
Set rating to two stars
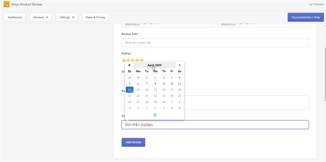click(x=128, y=60)
